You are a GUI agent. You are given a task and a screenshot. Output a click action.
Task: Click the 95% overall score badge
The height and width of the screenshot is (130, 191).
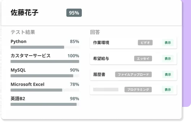point(74,13)
